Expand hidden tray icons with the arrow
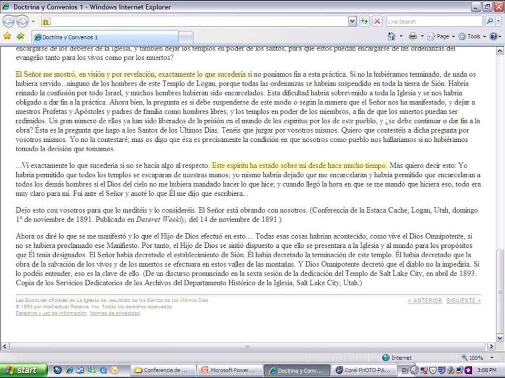The width and height of the screenshot is (505, 378). point(415,370)
